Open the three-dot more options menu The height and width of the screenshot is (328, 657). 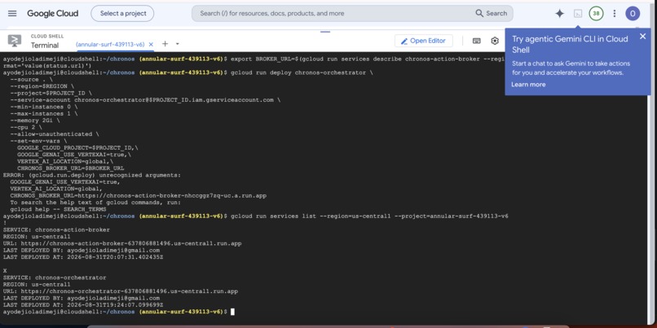click(615, 13)
